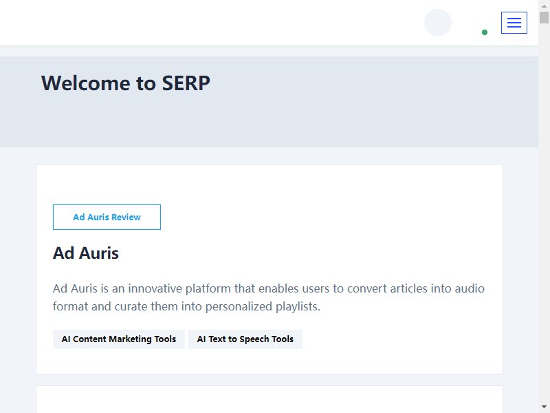Click the scrollbar track below the thumb
Image resolution: width=550 pixels, height=413 pixels.
544,211
